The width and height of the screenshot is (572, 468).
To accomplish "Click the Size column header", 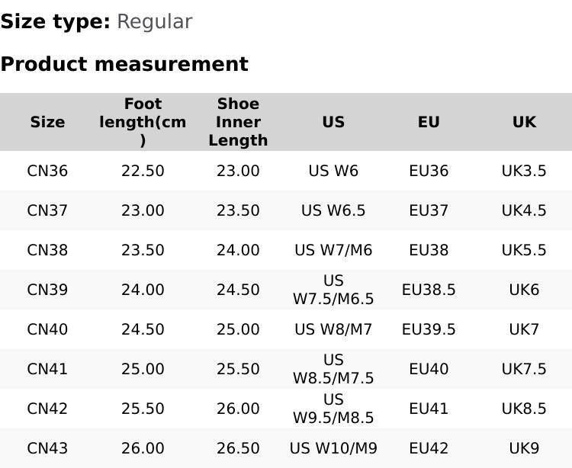I will 47,122.
